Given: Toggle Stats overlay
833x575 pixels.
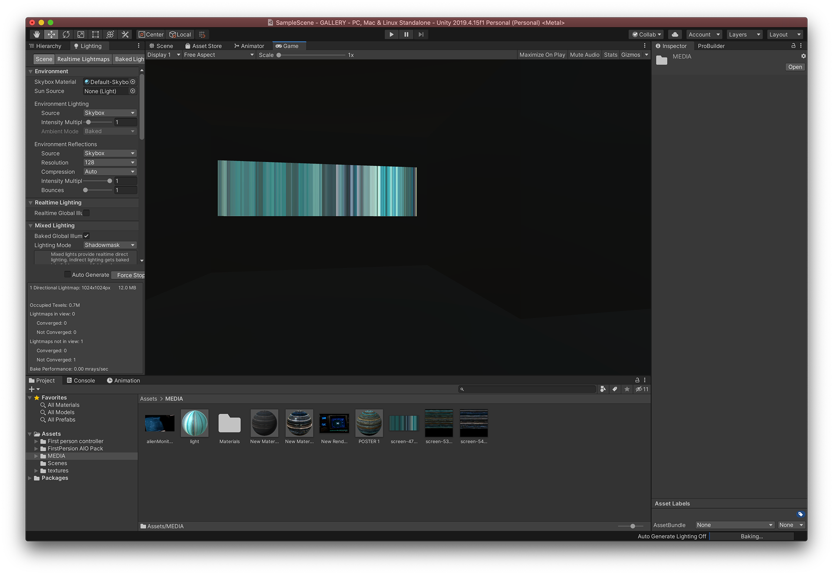Looking at the screenshot, I should click(610, 55).
